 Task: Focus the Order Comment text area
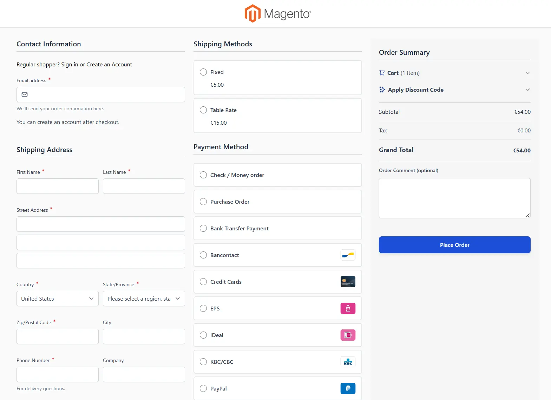tap(454, 198)
